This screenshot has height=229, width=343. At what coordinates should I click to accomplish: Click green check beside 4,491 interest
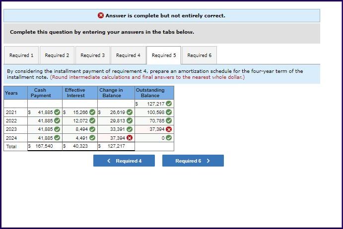[x=92, y=138]
